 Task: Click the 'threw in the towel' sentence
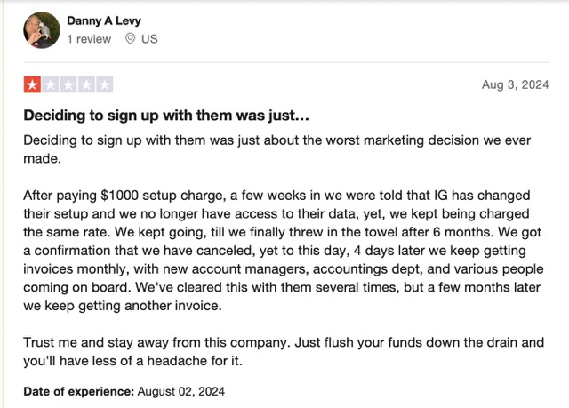pos(303,232)
